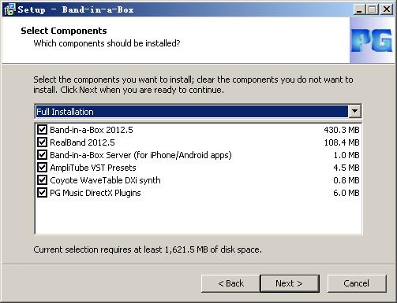Click the PG Music logo image
The height and width of the screenshot is (303, 397).
[x=372, y=40]
